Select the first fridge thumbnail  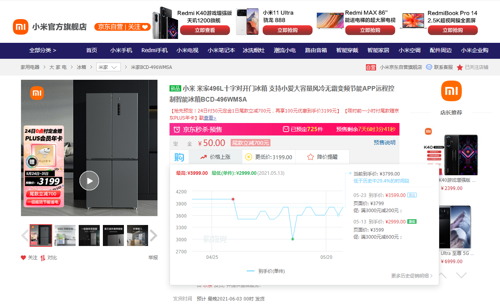(41, 235)
